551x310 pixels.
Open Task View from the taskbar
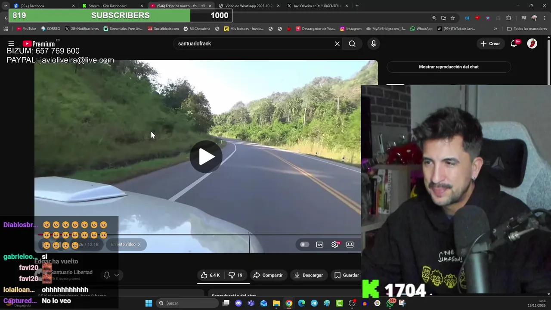coord(226,303)
